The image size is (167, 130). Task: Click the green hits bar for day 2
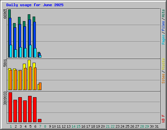point(14,25)
